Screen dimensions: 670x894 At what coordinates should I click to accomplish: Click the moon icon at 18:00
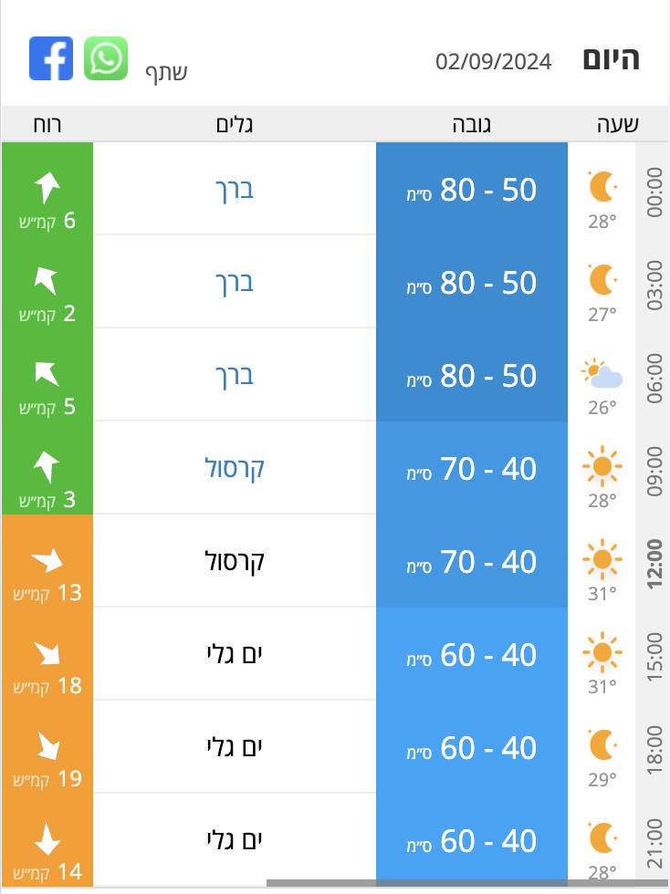coord(602,744)
